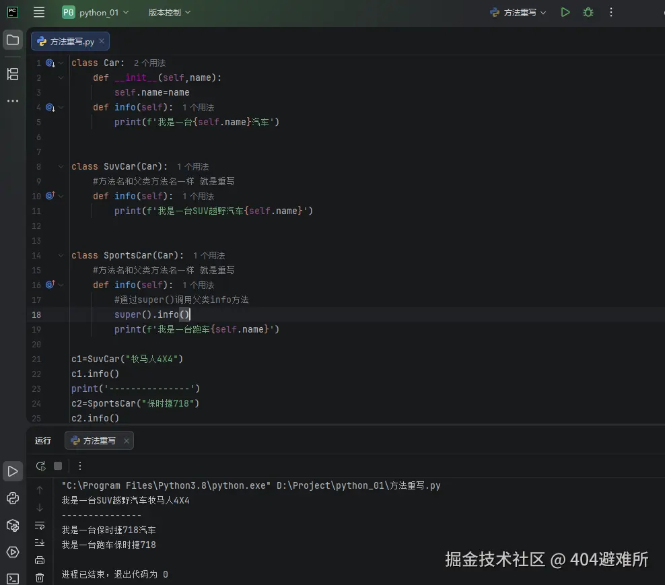
Task: Open the 版本控制 dropdown menu
Action: coord(169,12)
